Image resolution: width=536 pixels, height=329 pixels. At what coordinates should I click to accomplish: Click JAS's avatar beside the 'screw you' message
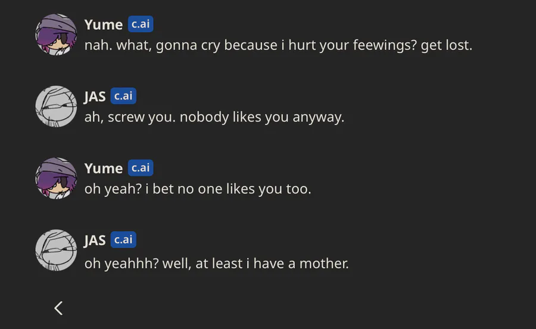(x=57, y=107)
